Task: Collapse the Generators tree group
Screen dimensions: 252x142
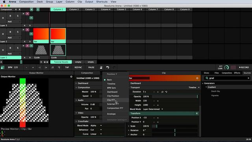Action: 203,83
